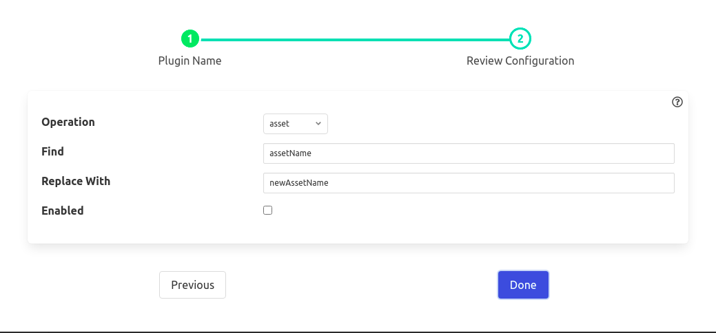Select the Review Configuration step label

point(520,61)
